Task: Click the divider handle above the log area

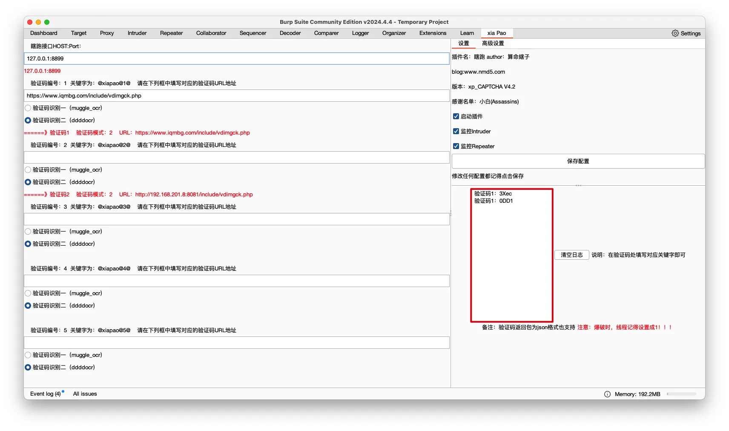Action: coord(578,186)
